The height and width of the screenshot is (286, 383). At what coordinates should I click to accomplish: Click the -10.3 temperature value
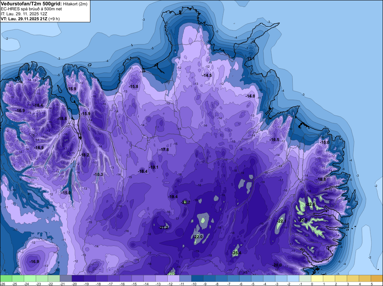pos(98,174)
